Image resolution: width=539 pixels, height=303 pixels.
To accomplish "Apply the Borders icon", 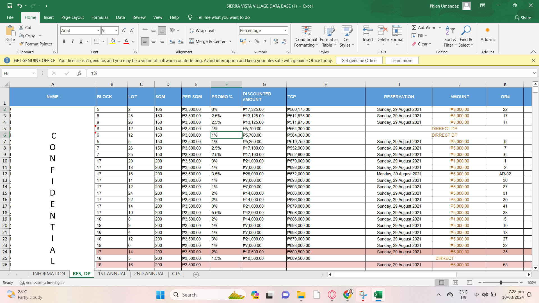I will 97,41.
